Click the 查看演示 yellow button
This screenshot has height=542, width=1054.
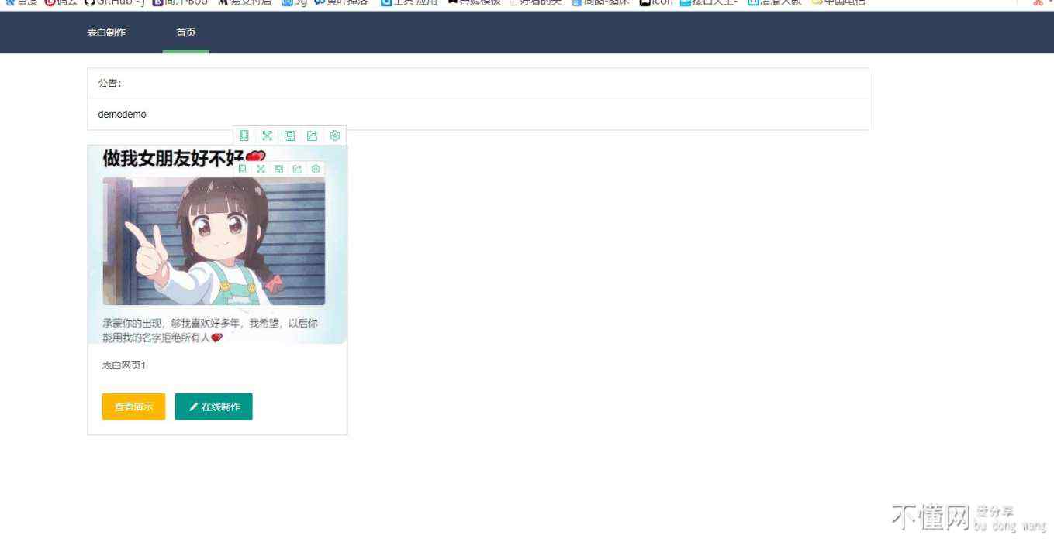[133, 406]
